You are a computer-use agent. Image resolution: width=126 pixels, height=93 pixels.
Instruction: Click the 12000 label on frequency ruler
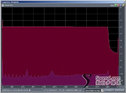click(65, 87)
